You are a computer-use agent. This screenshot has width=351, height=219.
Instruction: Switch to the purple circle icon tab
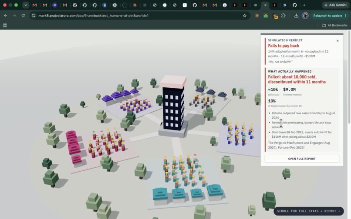coord(54,5)
